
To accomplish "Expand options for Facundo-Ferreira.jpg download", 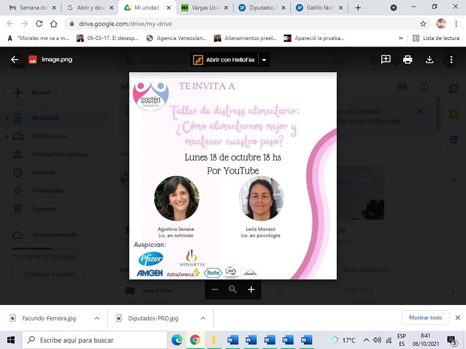I will (96, 318).
